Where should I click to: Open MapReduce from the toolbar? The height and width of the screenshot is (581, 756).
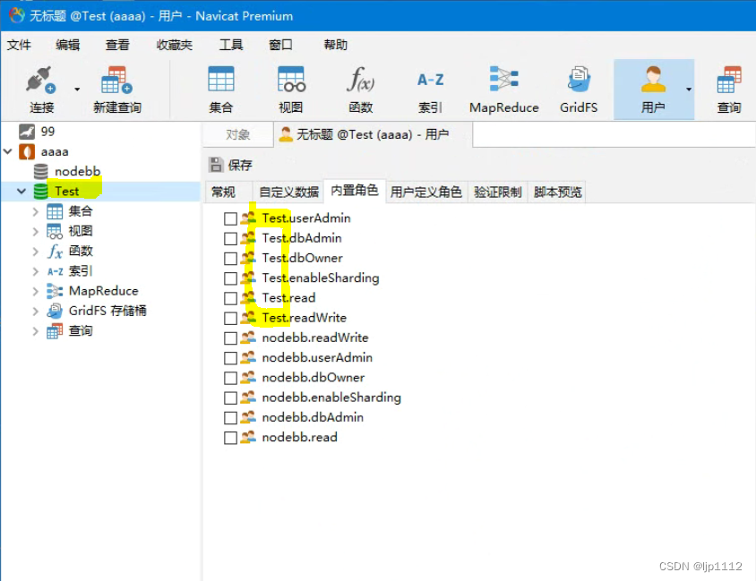pyautogui.click(x=503, y=79)
